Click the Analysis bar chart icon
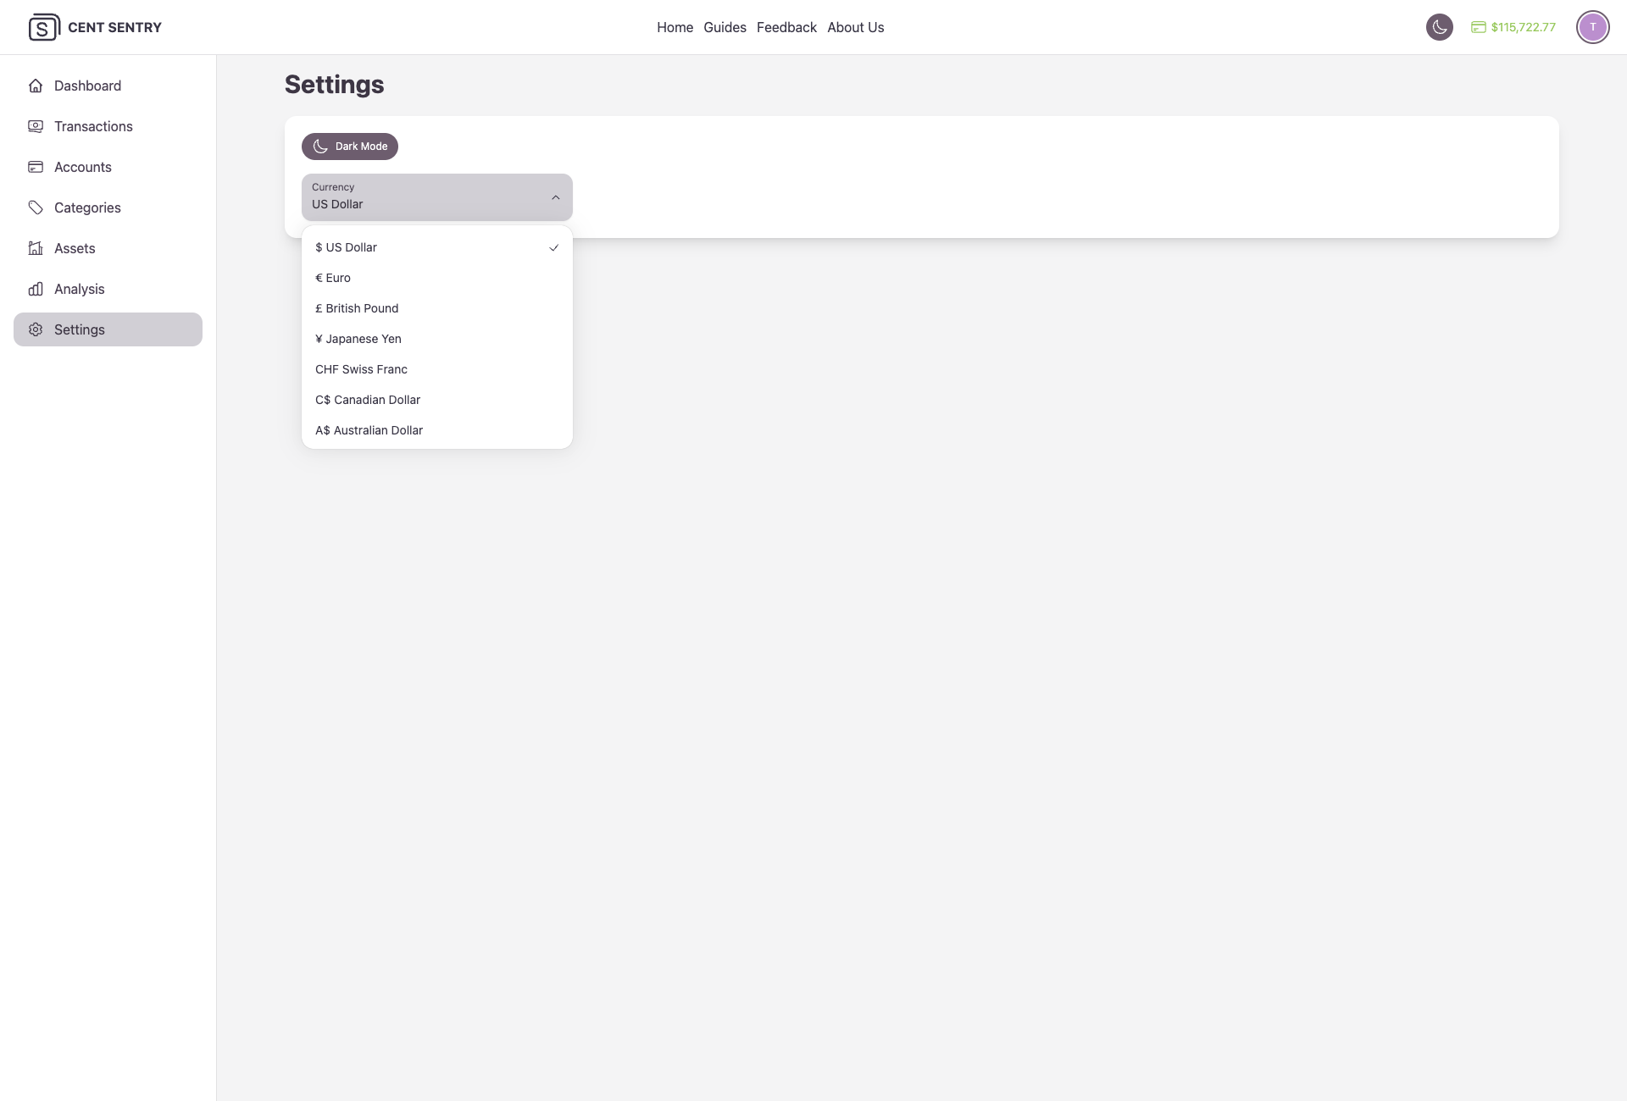Image resolution: width=1627 pixels, height=1101 pixels. (36, 289)
